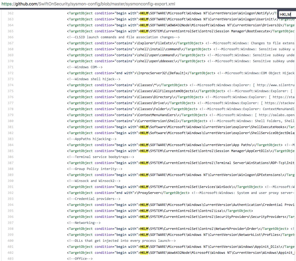Select line number 403
The image size is (296, 261).
(x=10, y=259)
